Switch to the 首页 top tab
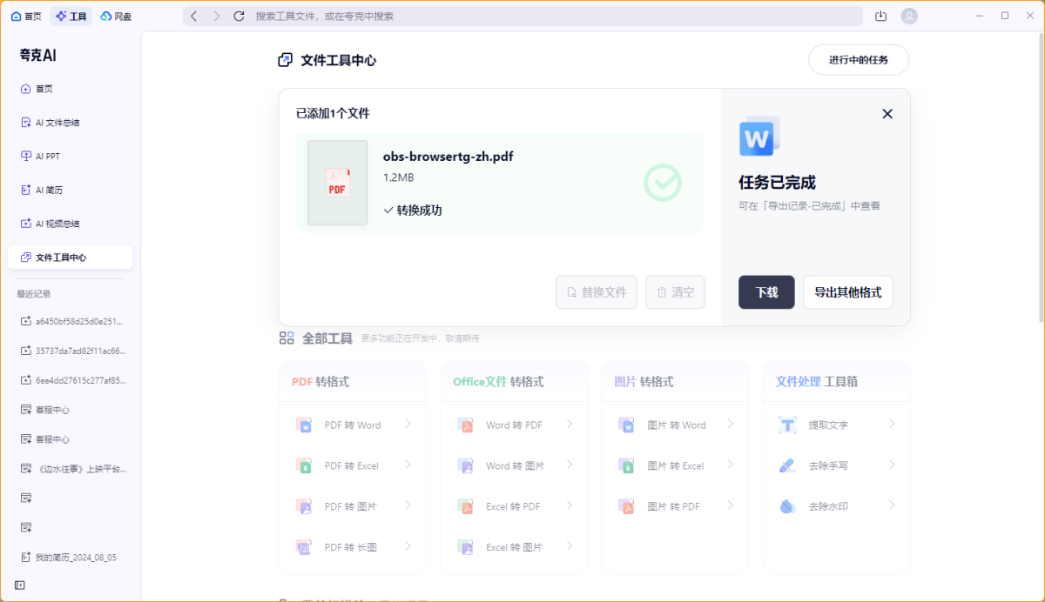 (x=26, y=16)
